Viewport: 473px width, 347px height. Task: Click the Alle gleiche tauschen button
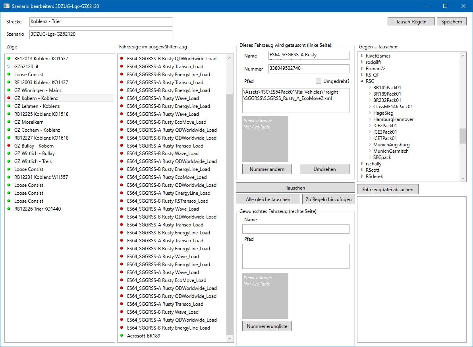(268, 199)
